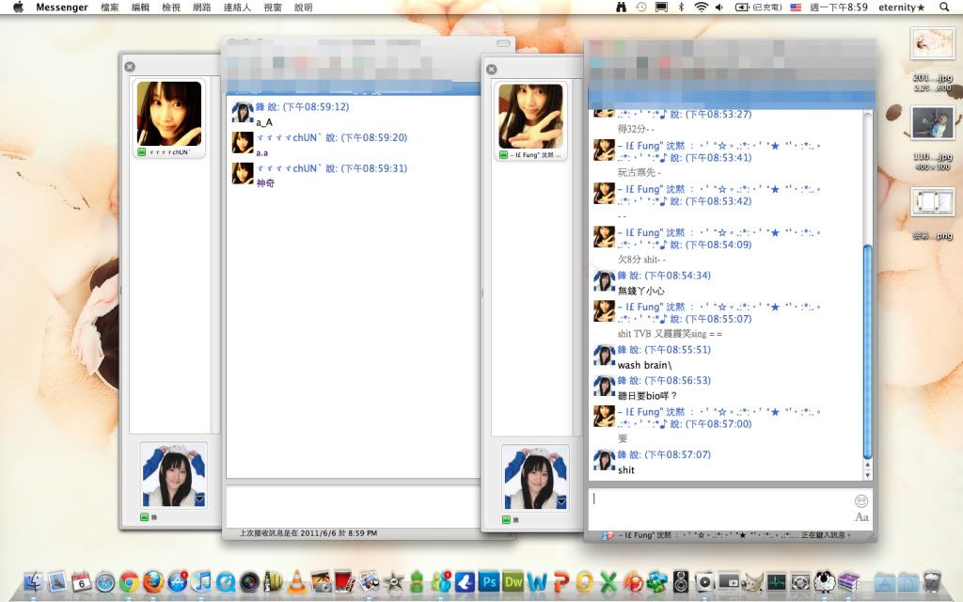Image resolution: width=963 pixels, height=602 pixels.
Task: Open the 檢視 menu
Action: click(170, 8)
